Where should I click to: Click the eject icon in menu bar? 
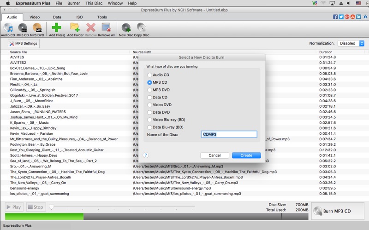tap(341, 3)
